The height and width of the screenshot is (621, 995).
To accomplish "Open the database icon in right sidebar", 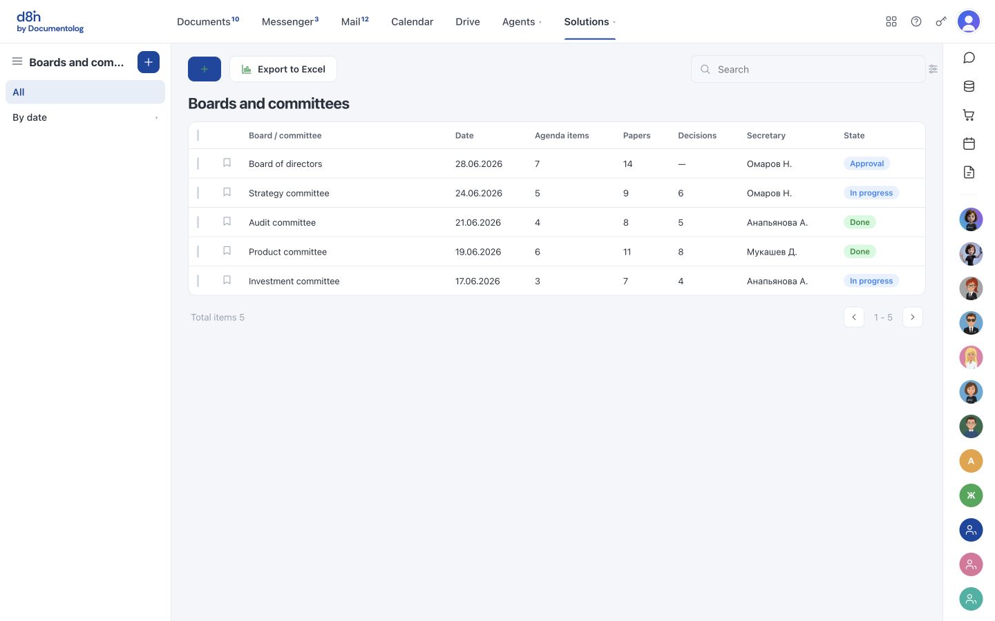I will coord(969,86).
